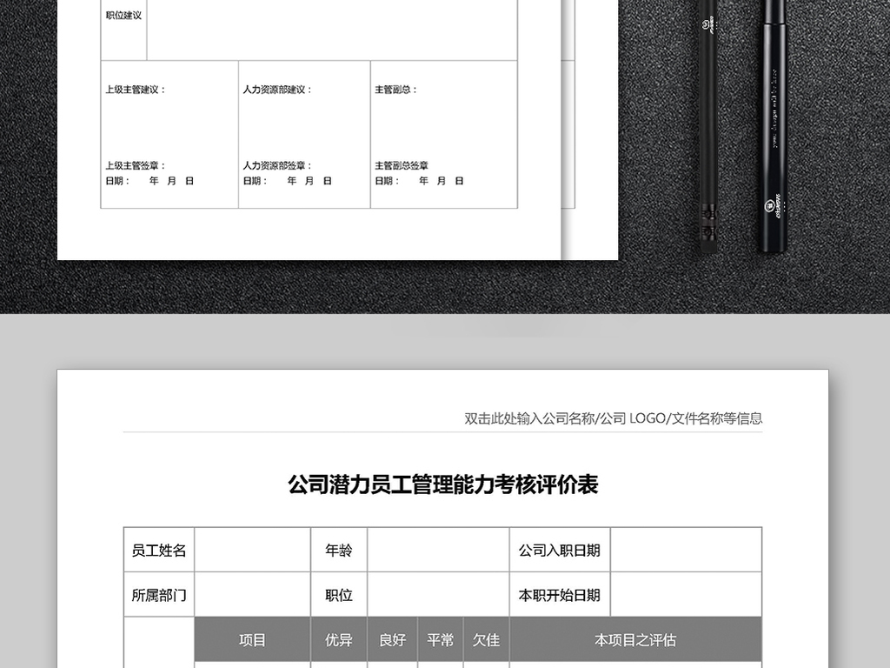Click the 欠佳 rating column header
Screen dimensions: 890x668
488,639
